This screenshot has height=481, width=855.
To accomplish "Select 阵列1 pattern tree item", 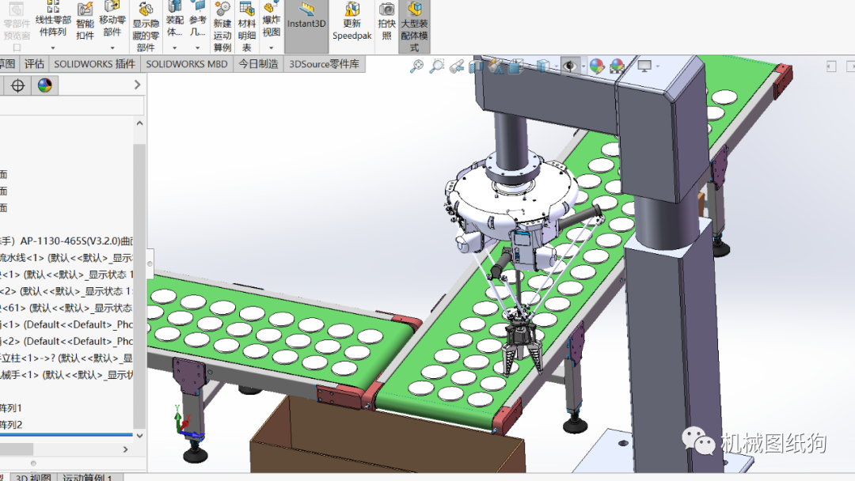I will point(11,408).
